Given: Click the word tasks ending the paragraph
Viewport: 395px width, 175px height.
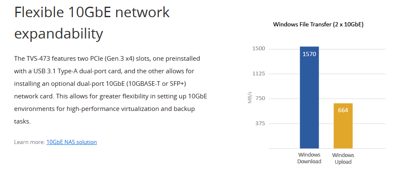Looking at the screenshot, I should click(x=22, y=122).
